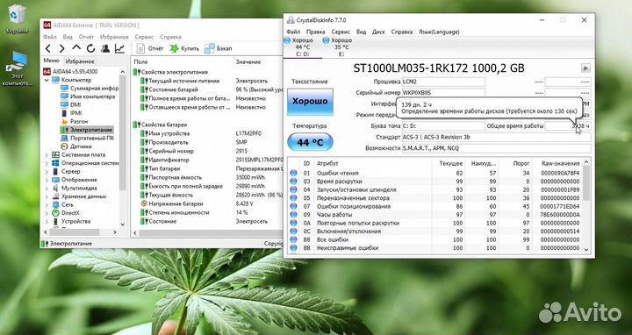Select the IPMI tree item

(x=71, y=113)
